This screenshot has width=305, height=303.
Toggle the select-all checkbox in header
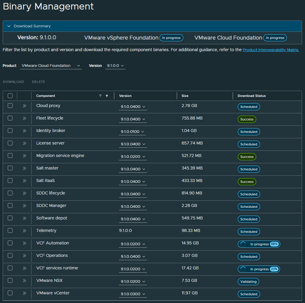(x=10, y=96)
